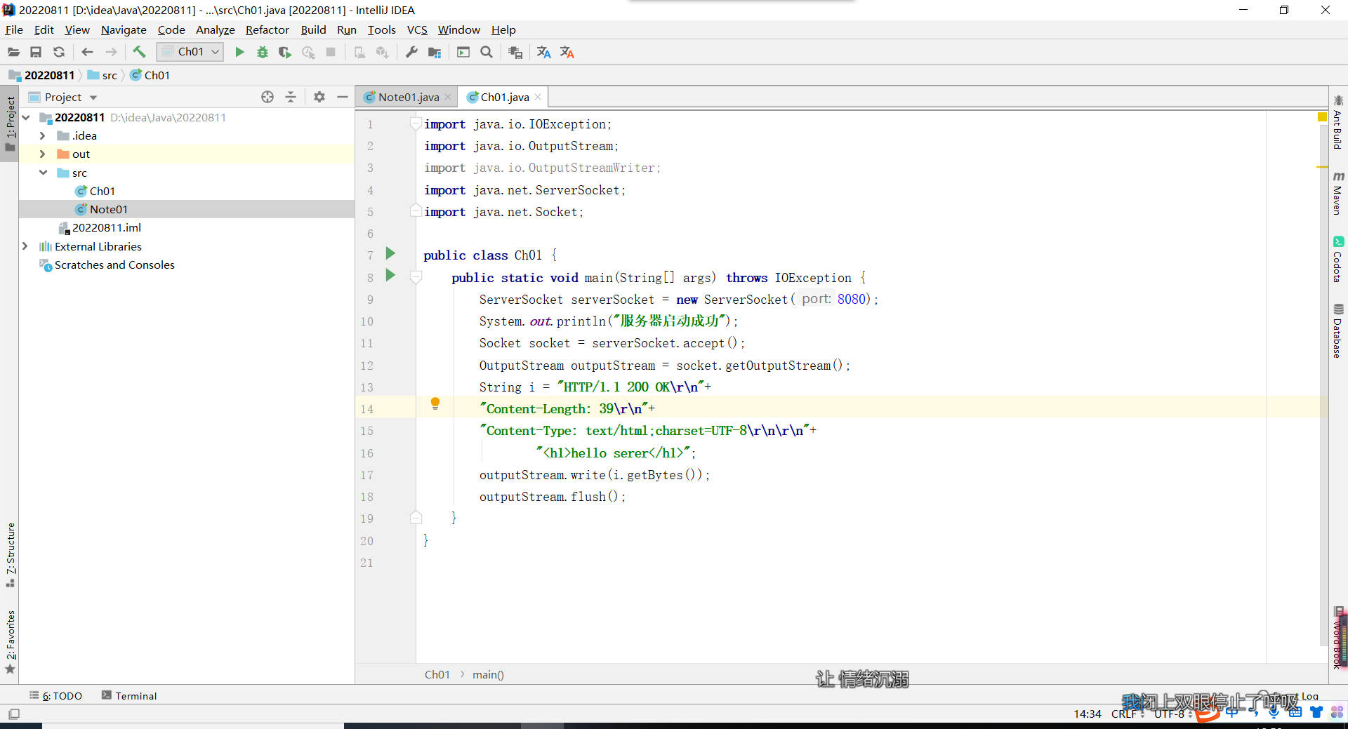Image resolution: width=1348 pixels, height=729 pixels.
Task: Toggle the Structure tool window
Action: pyautogui.click(x=10, y=554)
